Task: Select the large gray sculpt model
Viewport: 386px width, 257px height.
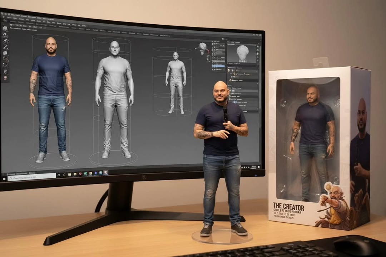Action: [x=114, y=100]
